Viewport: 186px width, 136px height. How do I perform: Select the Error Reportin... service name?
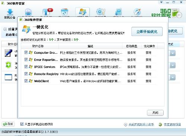[46, 60]
